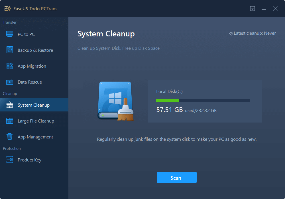This screenshot has width=285, height=199.
Task: Select App Migration in the sidebar
Action: [x=34, y=66]
